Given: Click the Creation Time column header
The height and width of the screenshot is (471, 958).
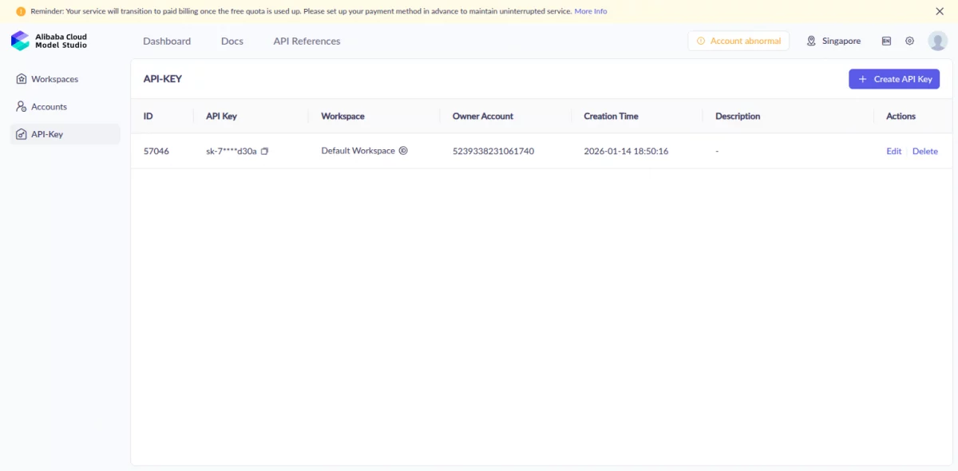Looking at the screenshot, I should click(x=611, y=116).
